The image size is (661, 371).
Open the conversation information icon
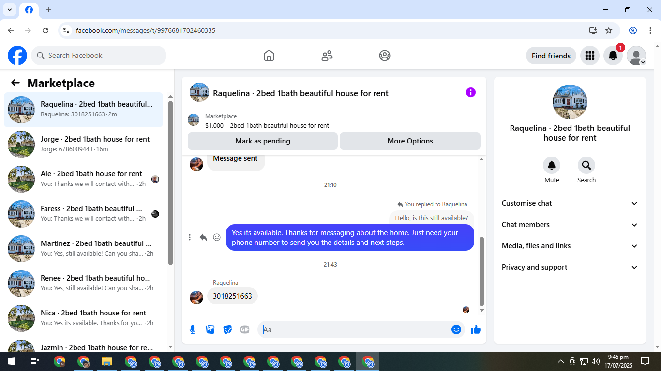(x=471, y=92)
